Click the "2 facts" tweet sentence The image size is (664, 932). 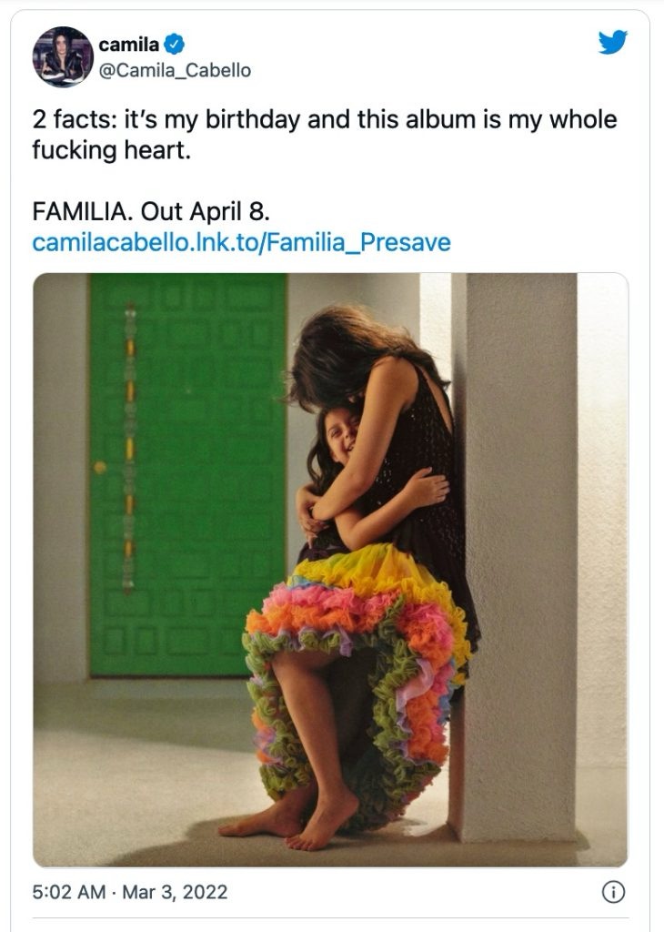click(x=323, y=119)
